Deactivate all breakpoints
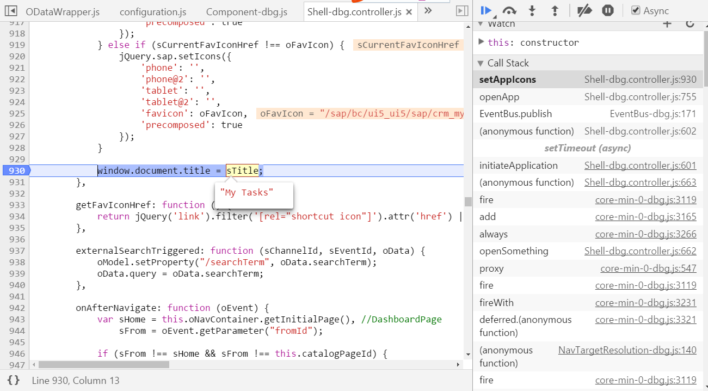This screenshot has height=391, width=708. tap(584, 10)
